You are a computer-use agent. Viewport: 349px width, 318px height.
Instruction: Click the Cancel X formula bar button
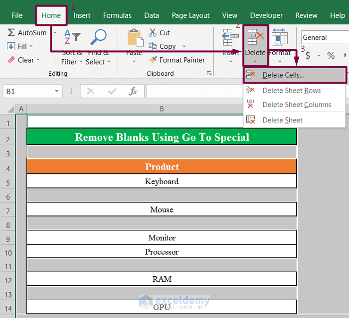[x=91, y=91]
